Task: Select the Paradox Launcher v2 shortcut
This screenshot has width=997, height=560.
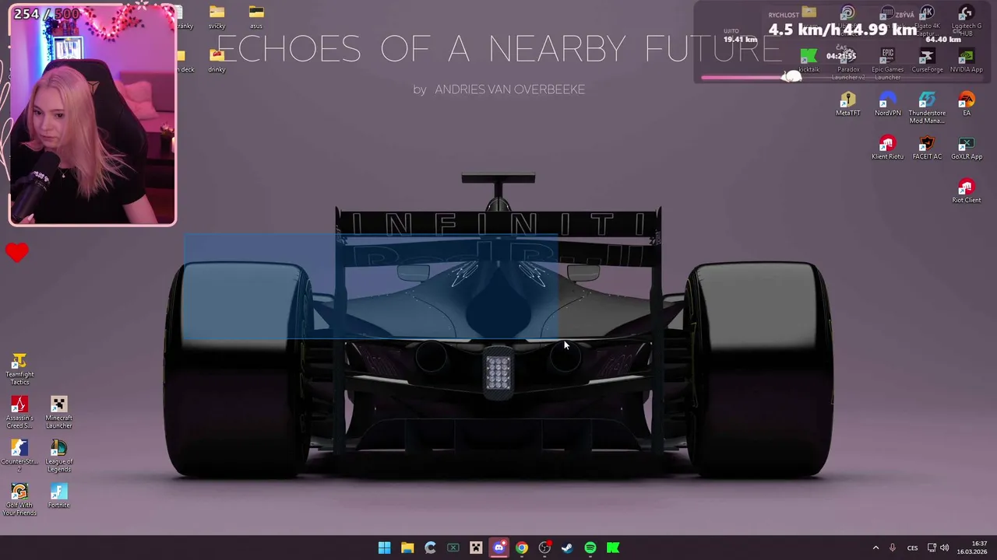Action: click(x=848, y=65)
